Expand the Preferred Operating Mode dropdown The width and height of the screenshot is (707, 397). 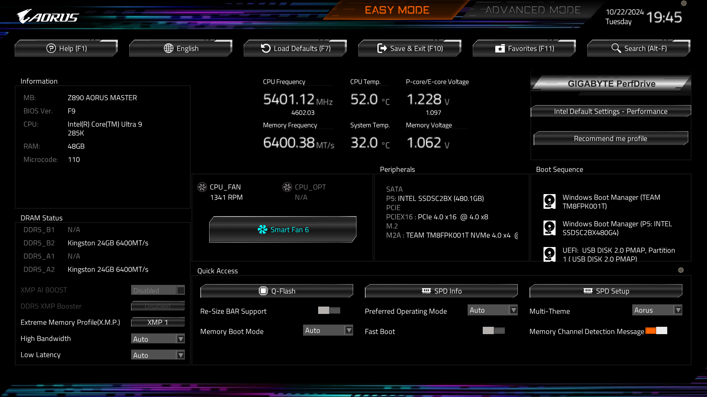pos(492,310)
